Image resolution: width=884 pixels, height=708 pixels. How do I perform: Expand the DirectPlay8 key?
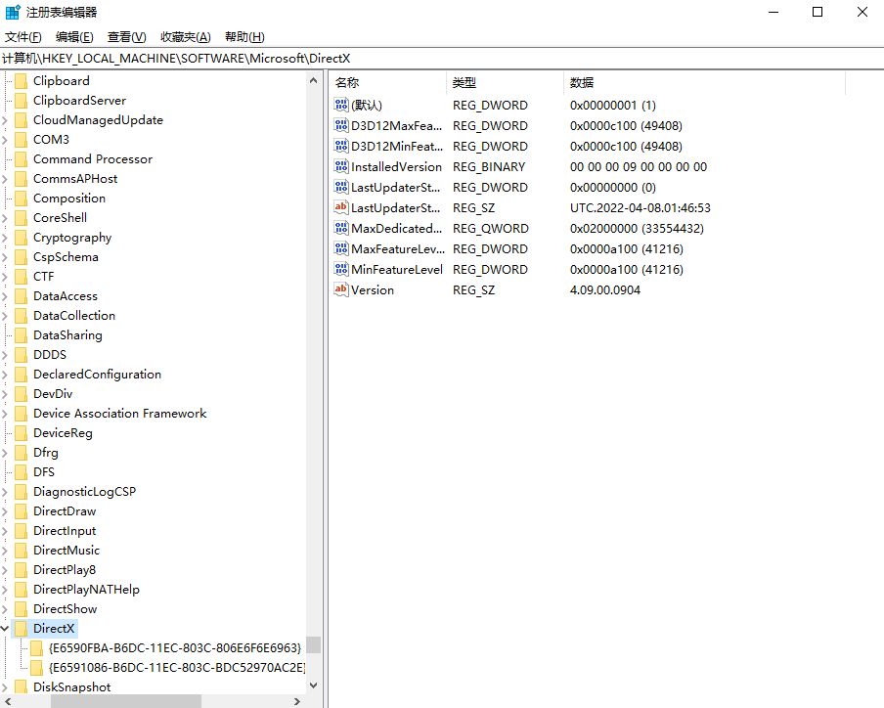coord(5,570)
